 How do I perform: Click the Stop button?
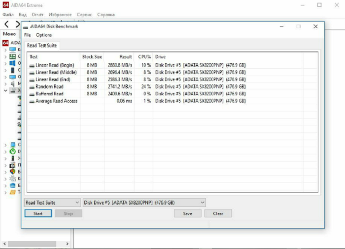click(x=68, y=213)
